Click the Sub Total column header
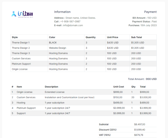 coord(137,37)
